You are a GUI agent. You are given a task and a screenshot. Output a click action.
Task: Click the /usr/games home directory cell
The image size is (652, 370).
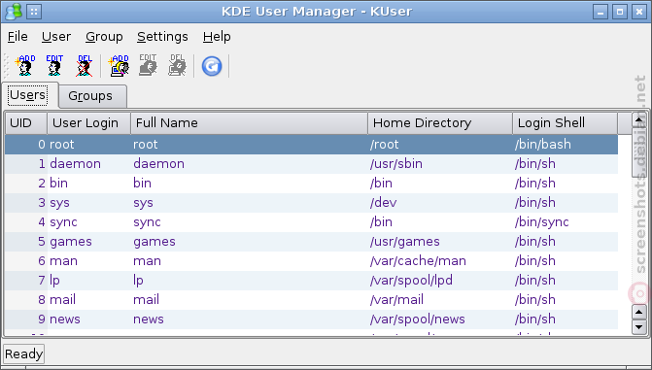point(404,242)
